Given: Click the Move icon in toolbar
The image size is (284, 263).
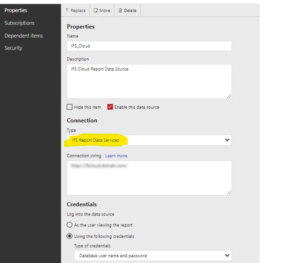Looking at the screenshot, I should [96, 11].
